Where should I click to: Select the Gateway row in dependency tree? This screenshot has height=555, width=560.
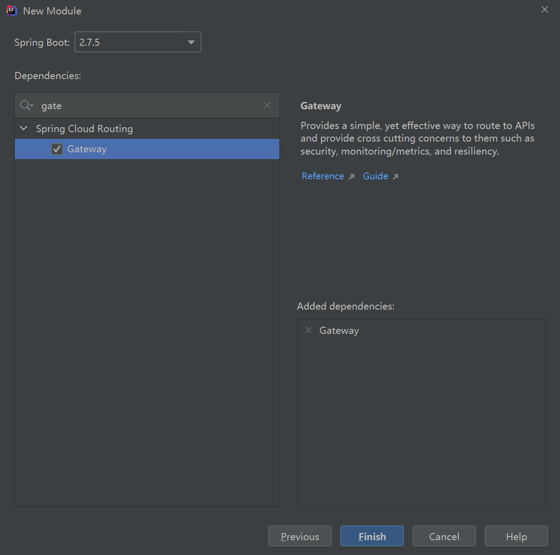coord(147,149)
